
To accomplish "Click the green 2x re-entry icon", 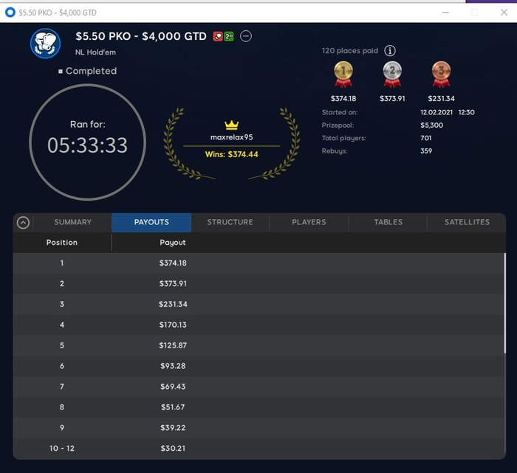I will click(229, 36).
